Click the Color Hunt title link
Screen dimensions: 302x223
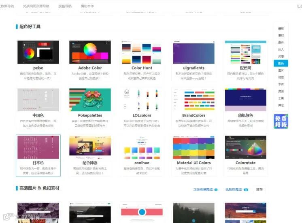pos(142,68)
